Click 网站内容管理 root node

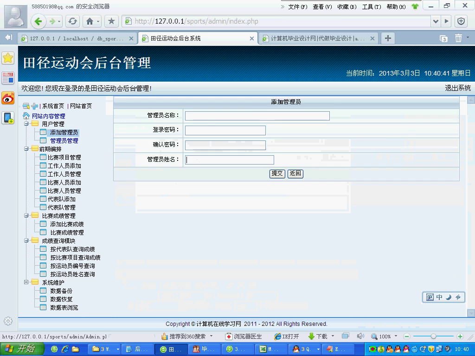[x=48, y=116]
